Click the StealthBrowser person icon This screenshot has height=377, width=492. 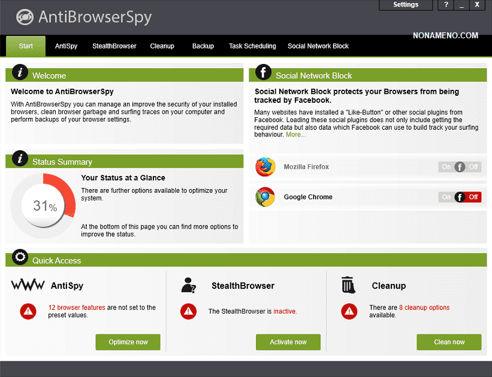(x=189, y=285)
